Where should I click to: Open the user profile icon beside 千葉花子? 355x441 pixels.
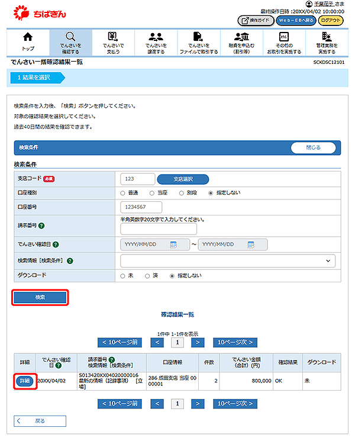309,4
